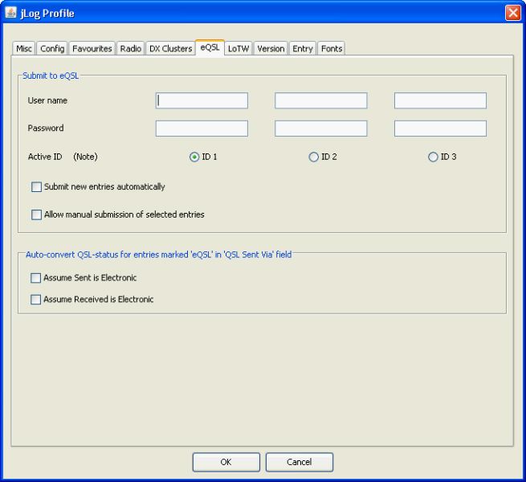Close the jLog Profile dialog window
The height and width of the screenshot is (482, 526).
click(513, 12)
